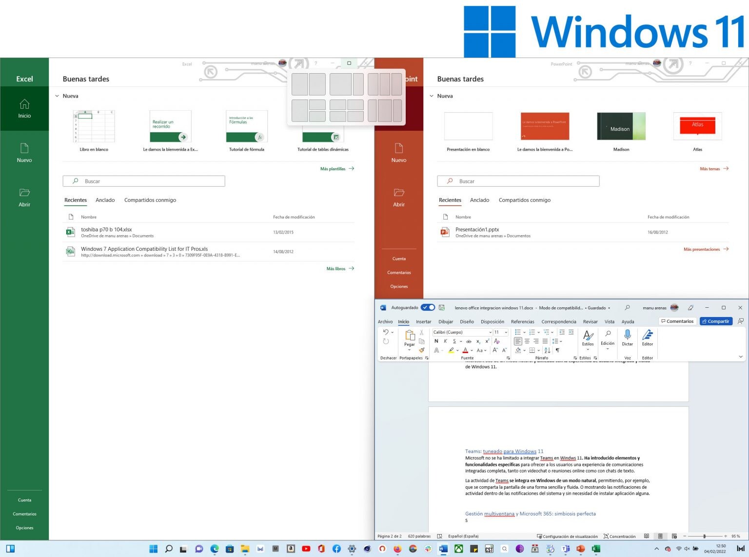Open the Anclado tab in Excel recents
The height and width of the screenshot is (557, 749).
point(105,200)
